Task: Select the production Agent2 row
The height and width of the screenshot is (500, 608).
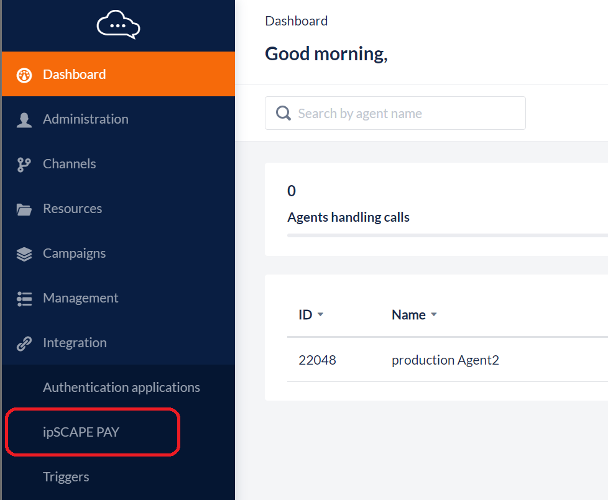Action: click(x=445, y=360)
